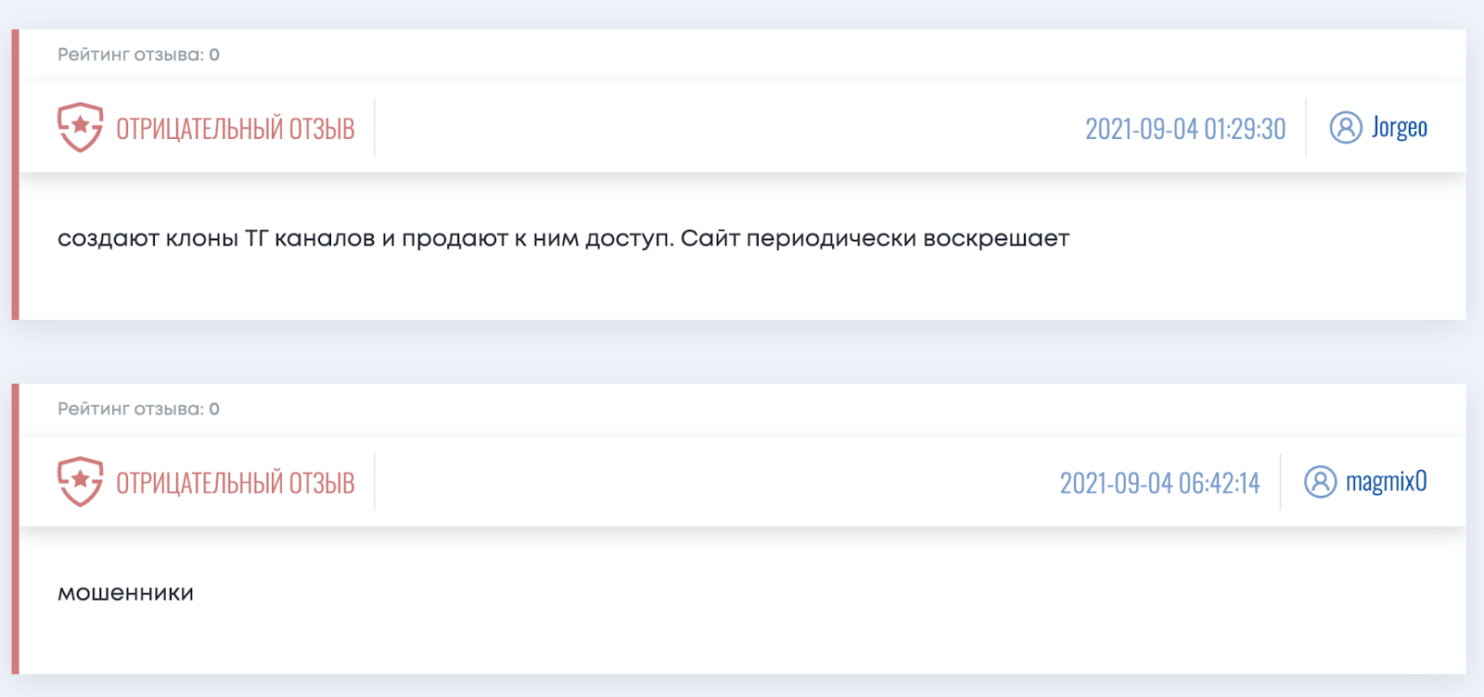Click the sentence 'Сайт периодически воскрешает'

(875, 239)
